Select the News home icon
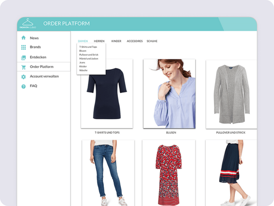Image resolution: width=274 pixels, height=206 pixels. tap(24, 38)
